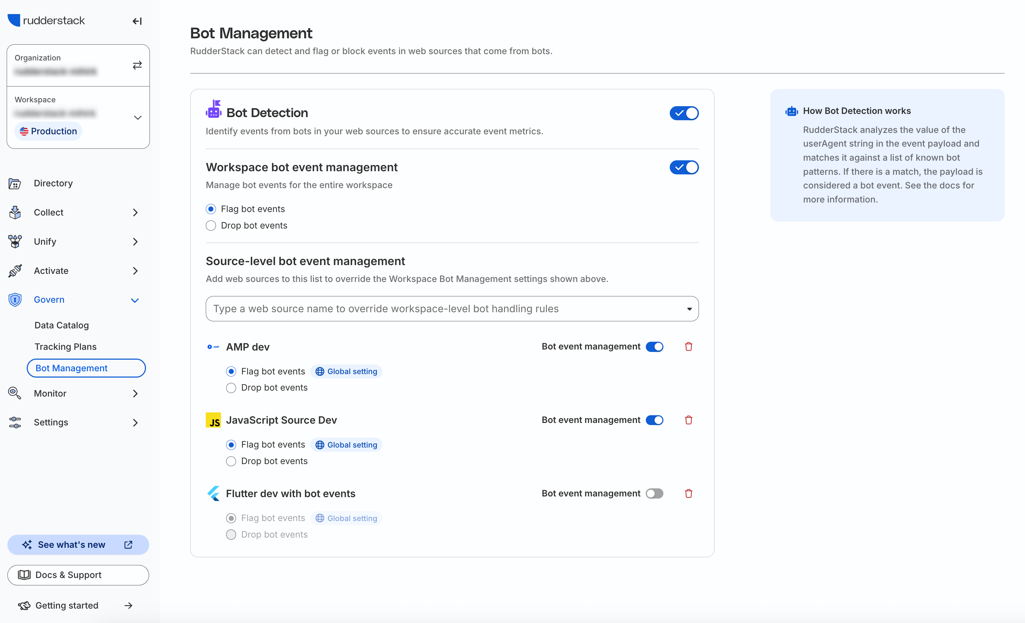This screenshot has height=623, width=1025.
Task: Open the web source dropdown caret
Action: pos(689,309)
